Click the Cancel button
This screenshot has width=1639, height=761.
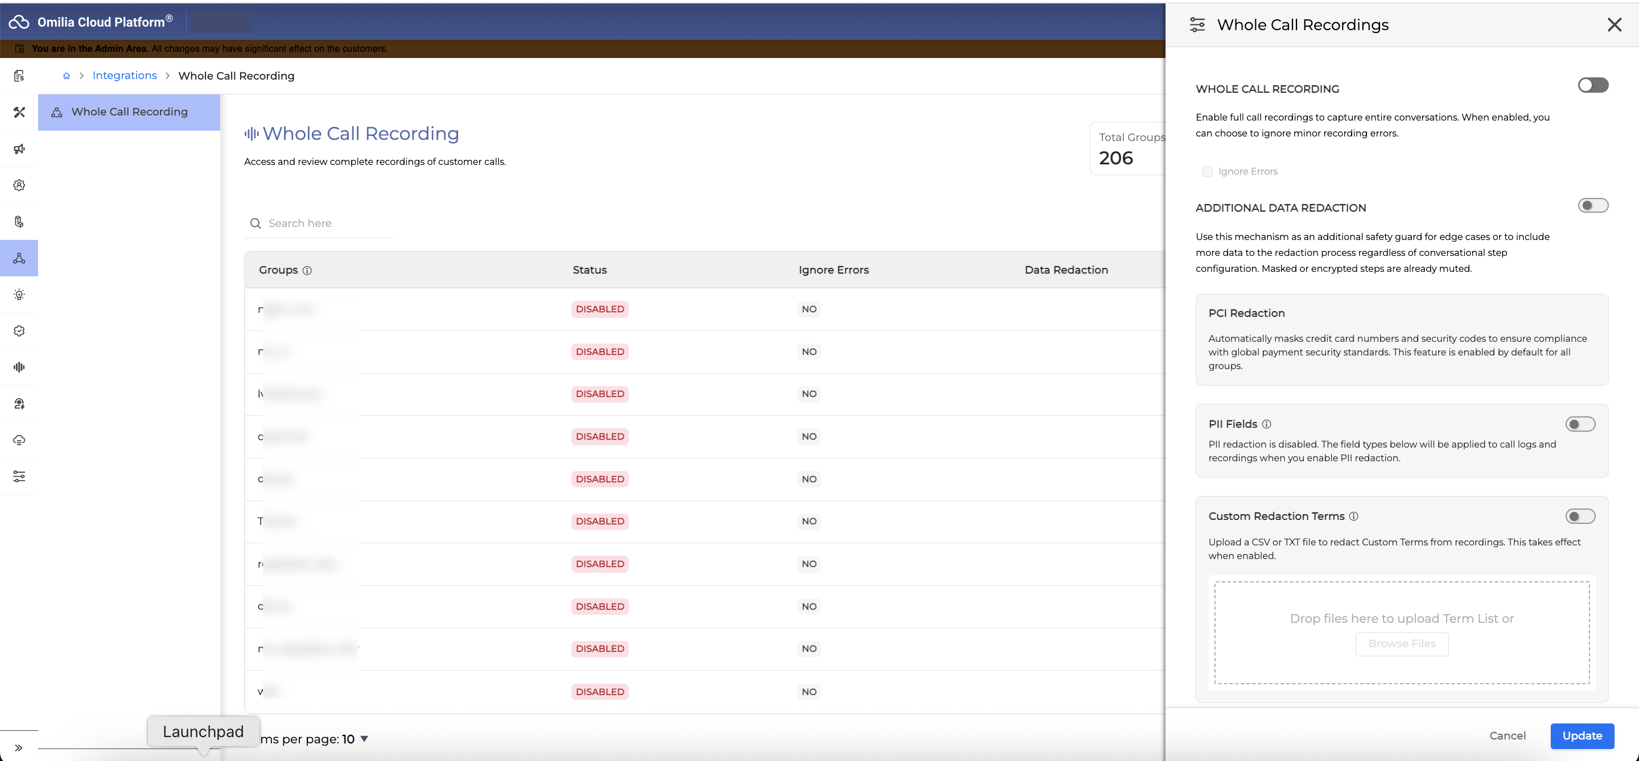pyautogui.click(x=1508, y=735)
